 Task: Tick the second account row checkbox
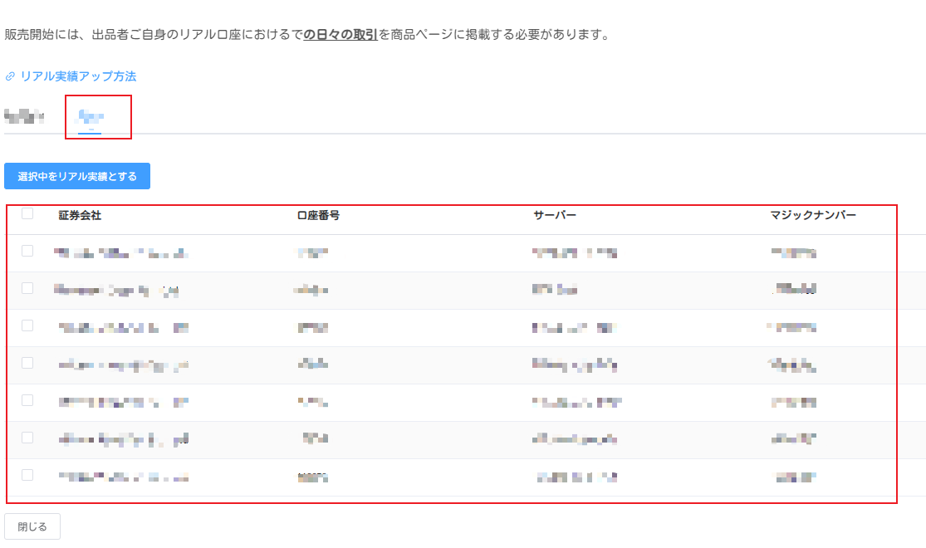pos(27,288)
